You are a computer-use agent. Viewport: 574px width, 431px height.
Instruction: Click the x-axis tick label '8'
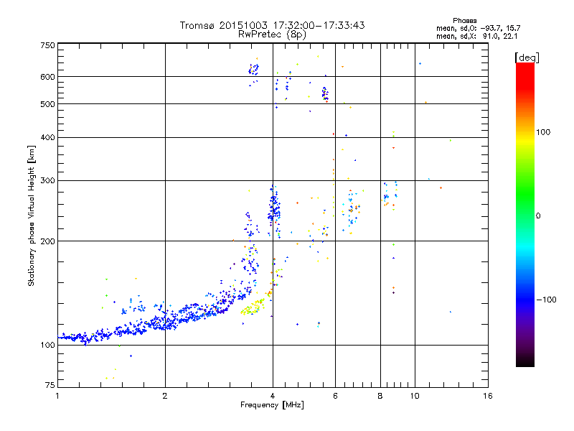coord(380,396)
